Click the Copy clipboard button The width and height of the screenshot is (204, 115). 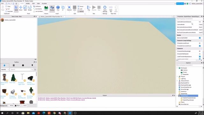pyautogui.click(x=8, y=6)
